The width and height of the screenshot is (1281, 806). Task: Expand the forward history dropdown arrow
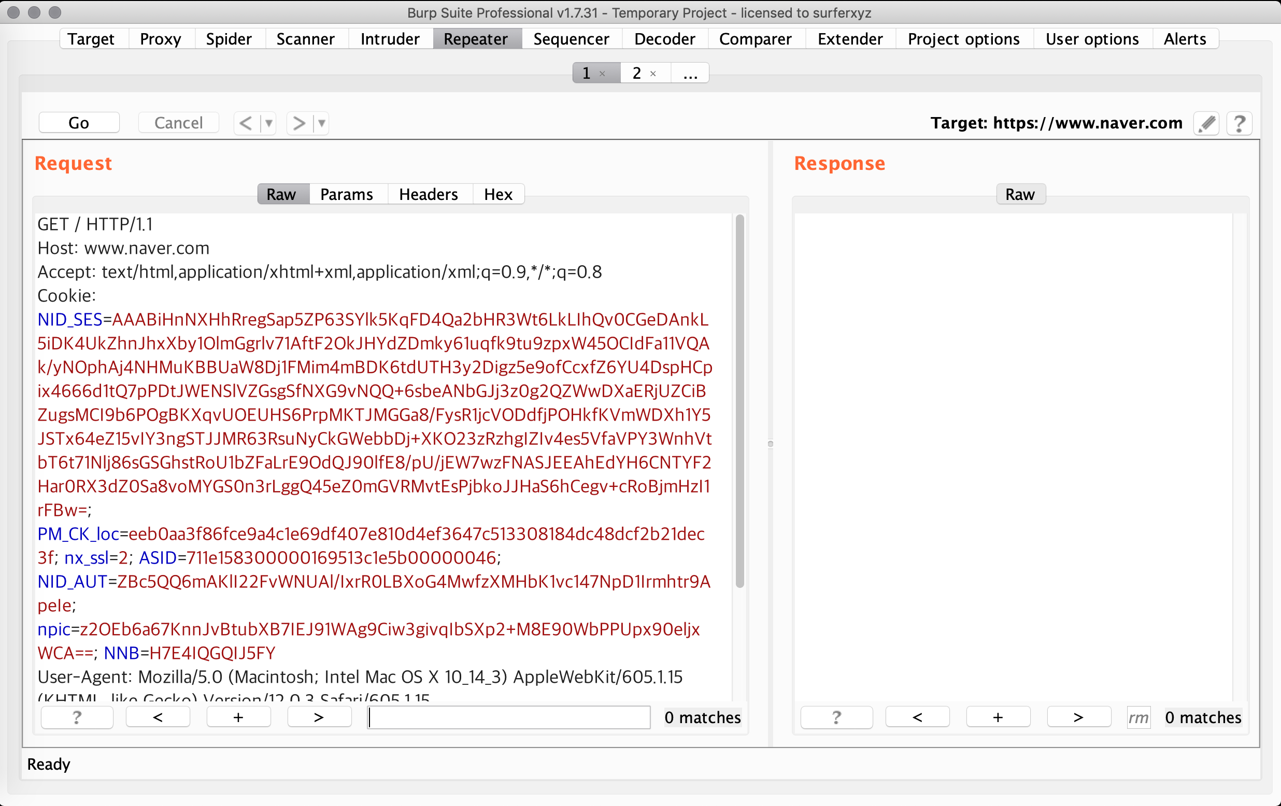322,123
